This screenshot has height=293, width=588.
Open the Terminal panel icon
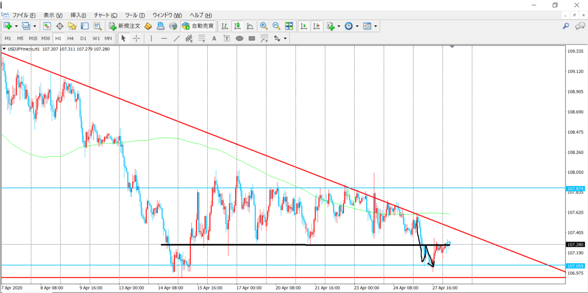(84, 26)
